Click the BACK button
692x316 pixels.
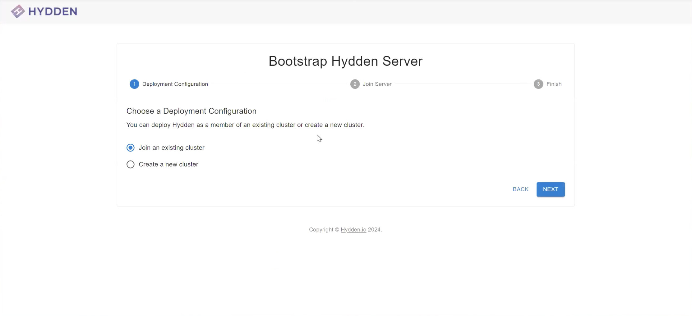click(520, 189)
